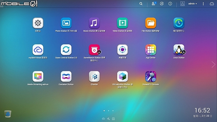
Task: Select the first desktop page dot
Action: [x=104, y=111]
